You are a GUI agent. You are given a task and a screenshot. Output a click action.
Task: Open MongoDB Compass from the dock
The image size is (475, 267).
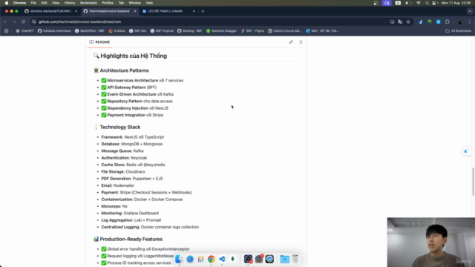click(x=232, y=259)
